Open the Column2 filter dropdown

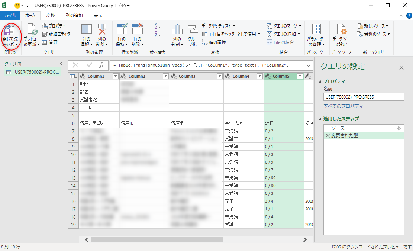(166, 76)
